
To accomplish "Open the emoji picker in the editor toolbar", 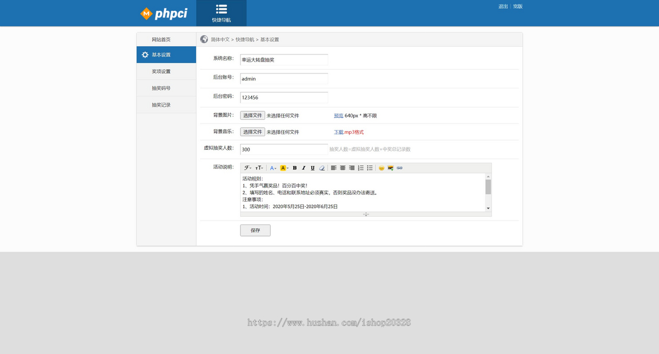I will coord(381,167).
